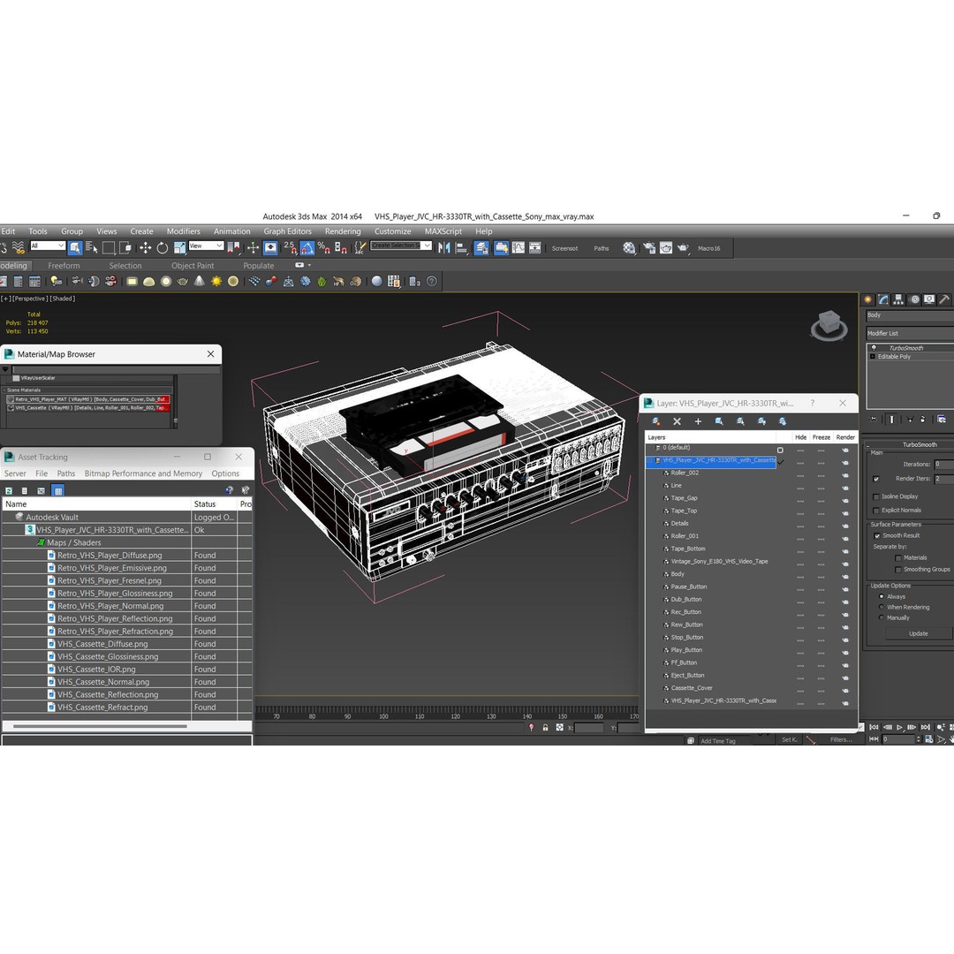Add new layer with plus icon
The width and height of the screenshot is (954, 954).
coord(698,421)
